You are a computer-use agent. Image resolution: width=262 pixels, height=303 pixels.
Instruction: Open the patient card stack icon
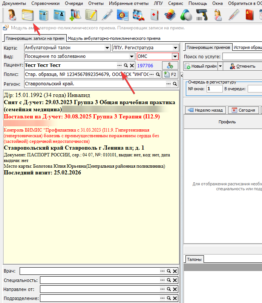(44, 15)
